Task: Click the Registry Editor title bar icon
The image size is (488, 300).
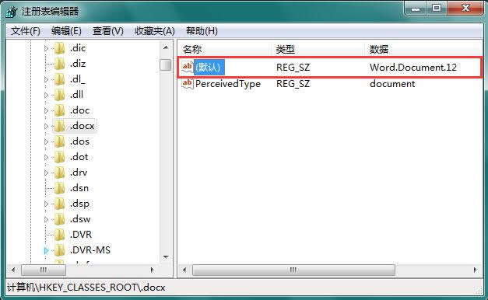Action: tap(12, 12)
